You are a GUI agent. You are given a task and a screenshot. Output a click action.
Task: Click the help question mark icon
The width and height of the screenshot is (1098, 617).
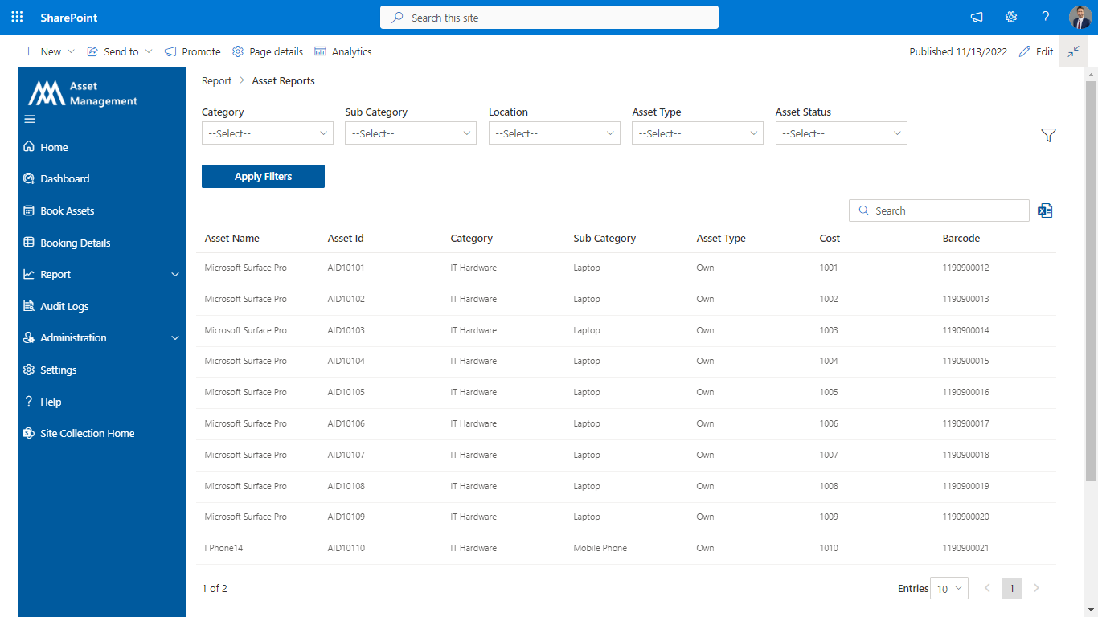click(x=1046, y=17)
